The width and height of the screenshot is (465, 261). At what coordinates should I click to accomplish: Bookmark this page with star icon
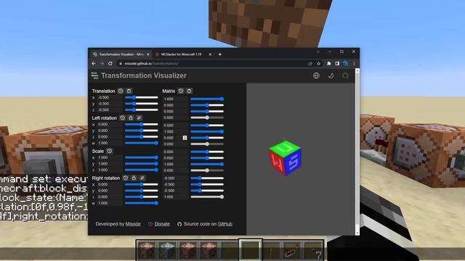pos(318,64)
